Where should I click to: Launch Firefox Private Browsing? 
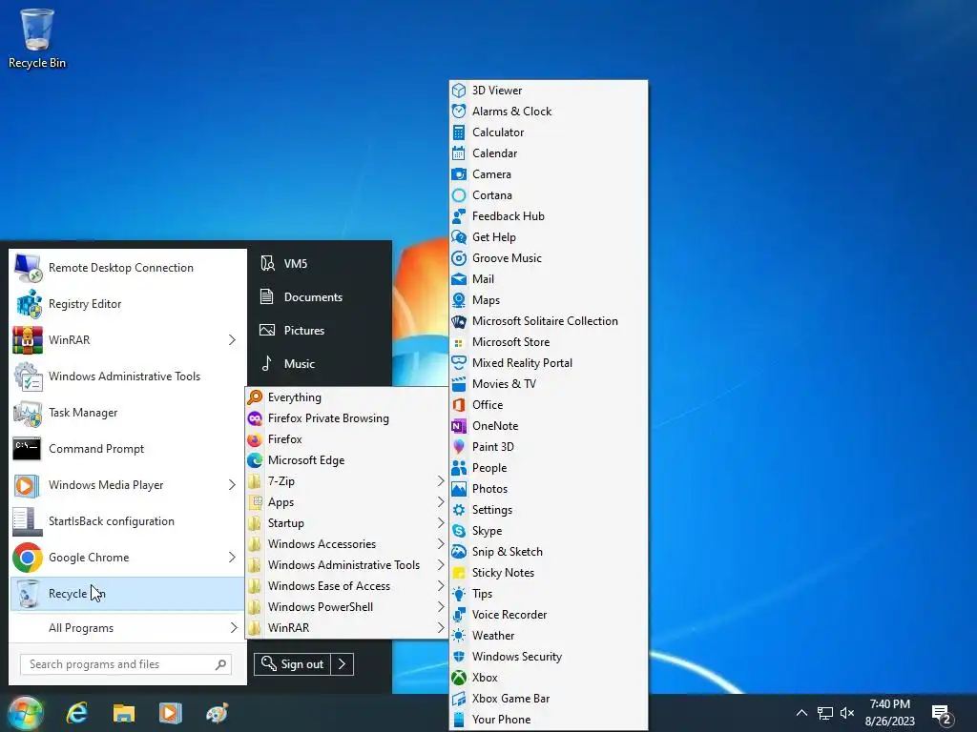(x=346, y=418)
